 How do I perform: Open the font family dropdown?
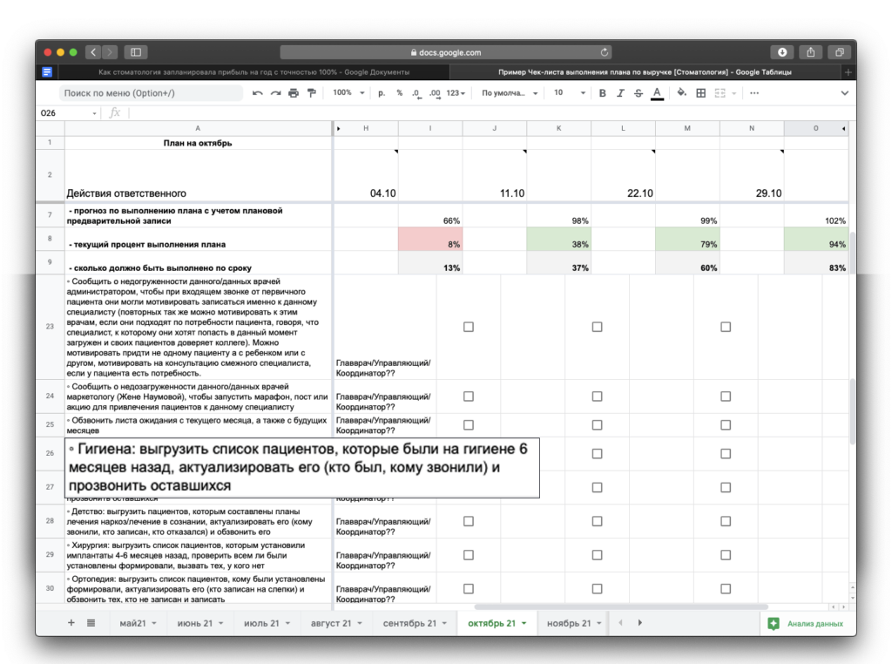pyautogui.click(x=504, y=93)
